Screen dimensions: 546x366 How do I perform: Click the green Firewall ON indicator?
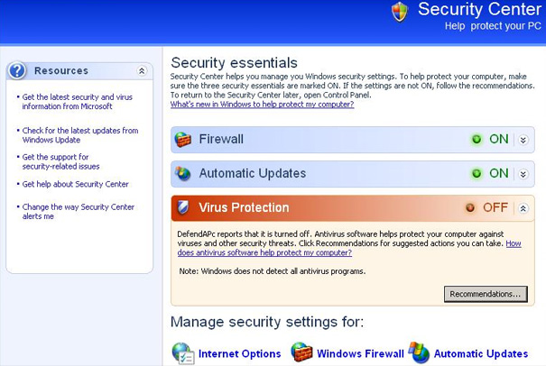tap(477, 140)
